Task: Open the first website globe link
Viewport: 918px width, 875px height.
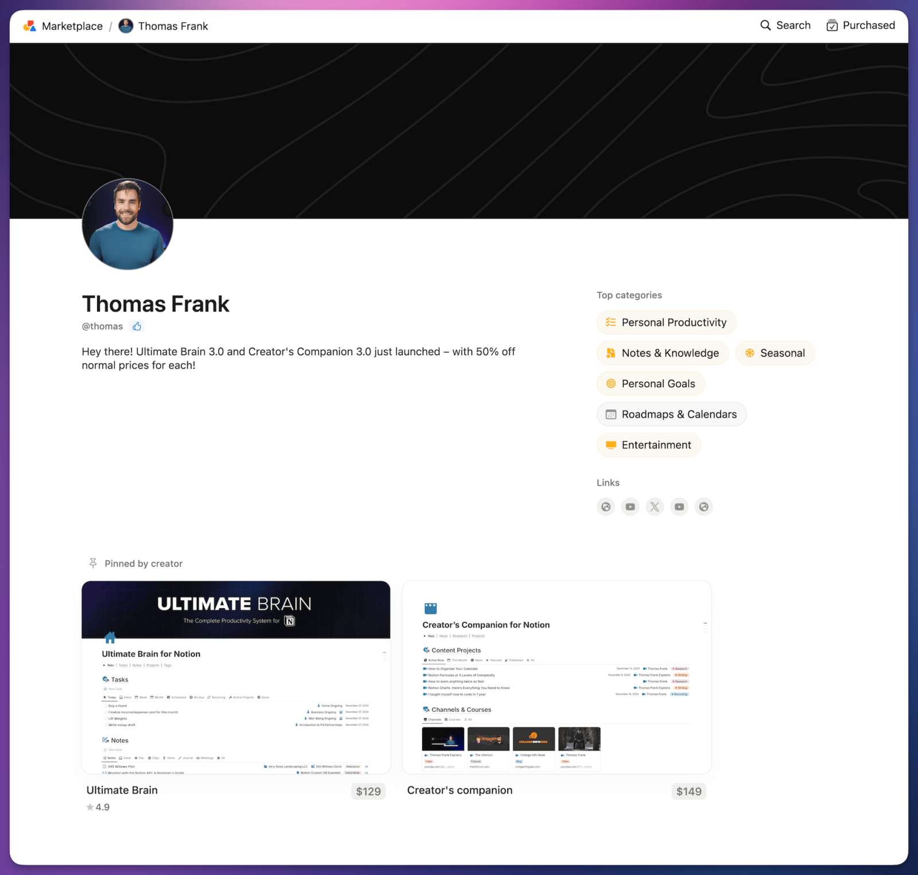Action: coord(605,507)
